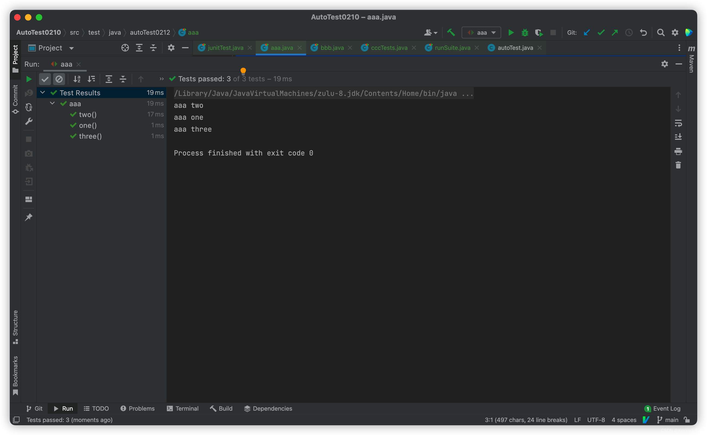Open the Maven side panel
Image resolution: width=707 pixels, height=435 pixels.
click(x=691, y=59)
